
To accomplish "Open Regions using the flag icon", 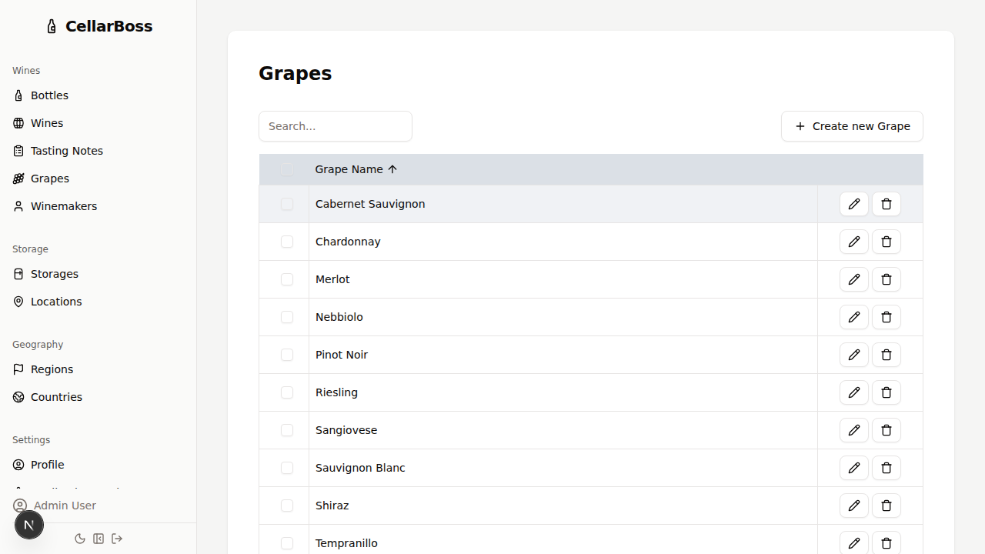I will (x=18, y=369).
